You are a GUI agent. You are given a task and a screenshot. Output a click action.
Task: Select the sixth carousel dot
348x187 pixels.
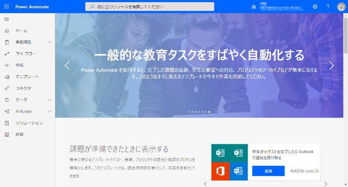click(x=206, y=112)
